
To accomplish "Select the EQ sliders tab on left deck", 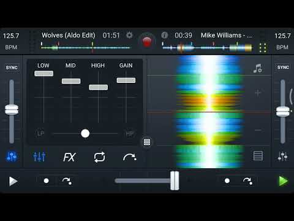I will click(x=39, y=157).
